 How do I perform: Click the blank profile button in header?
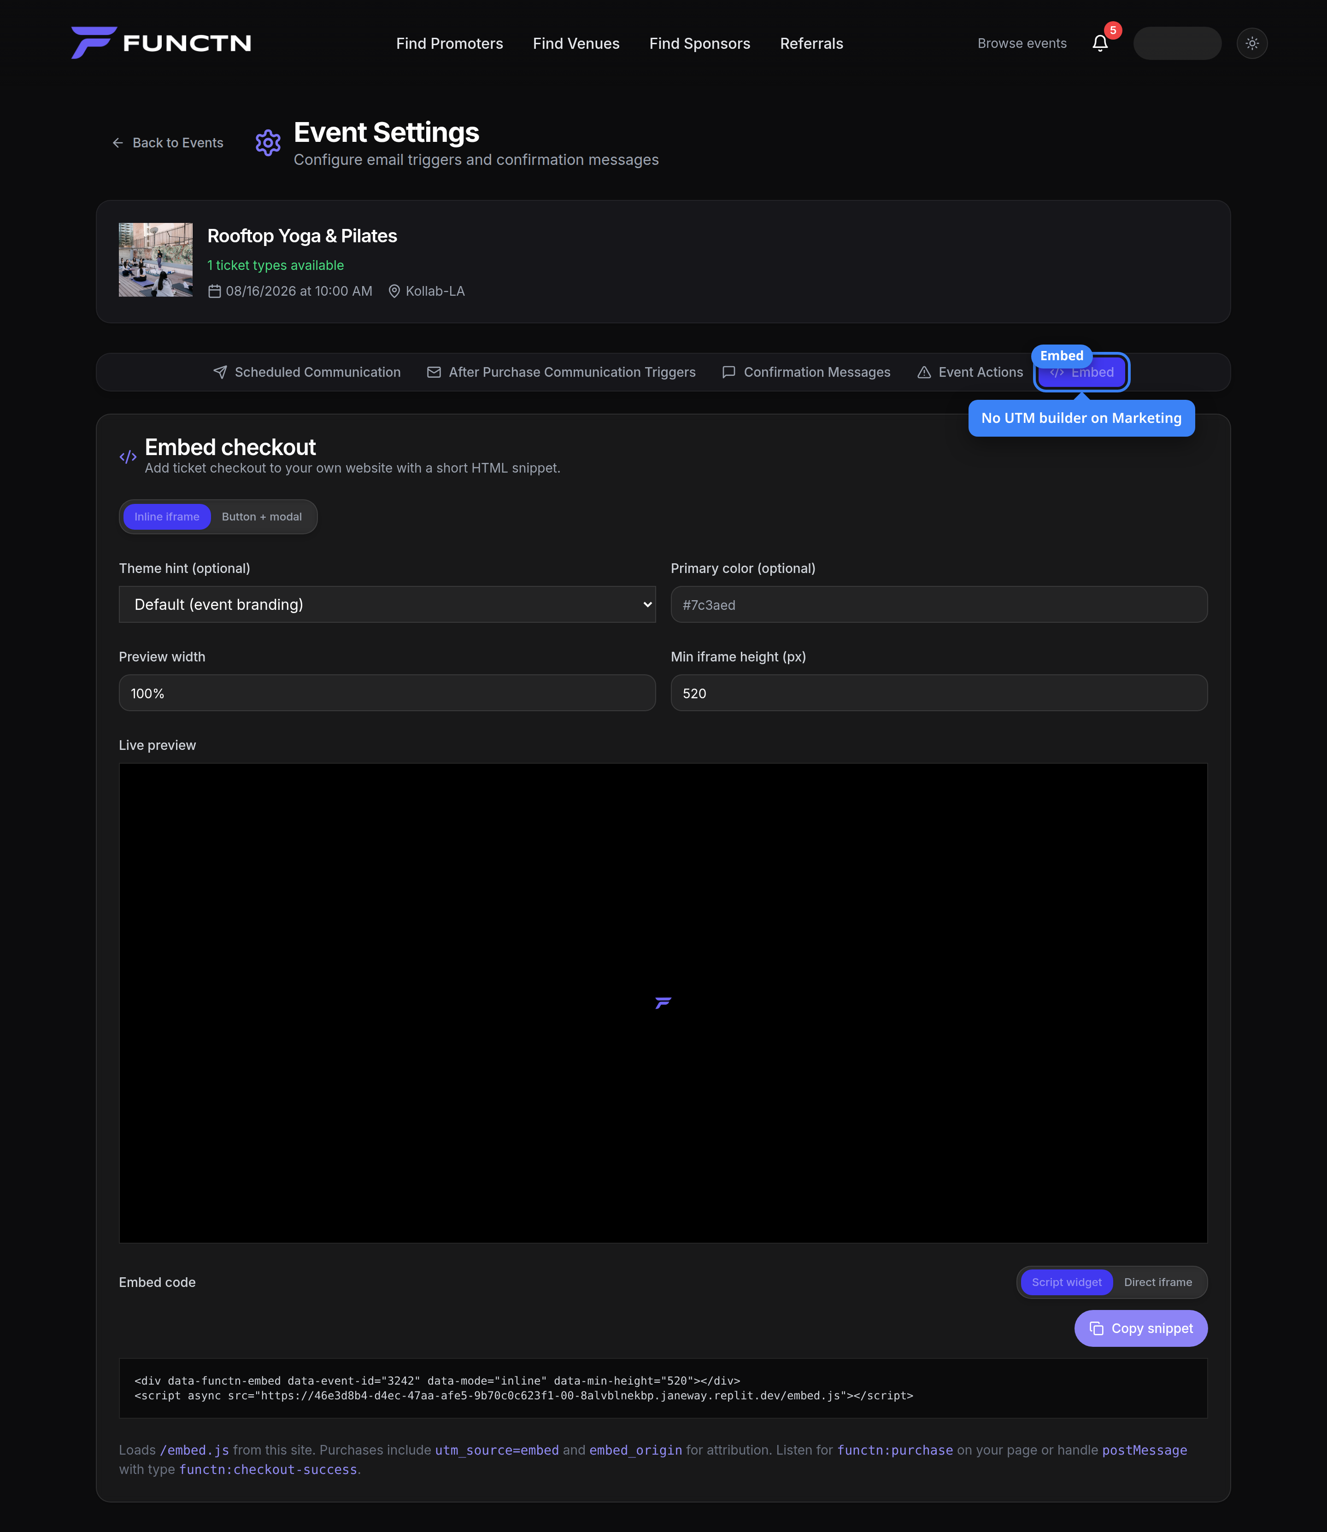1177,44
